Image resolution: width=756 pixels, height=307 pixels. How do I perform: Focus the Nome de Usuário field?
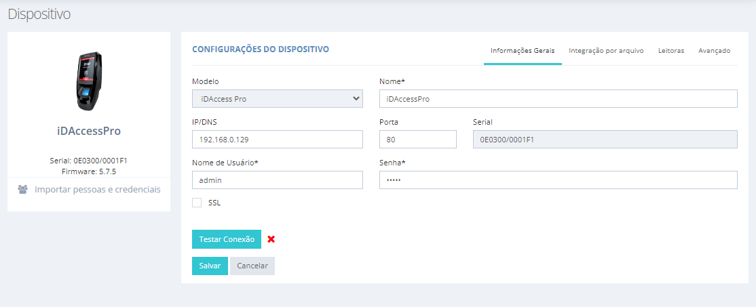(x=278, y=180)
